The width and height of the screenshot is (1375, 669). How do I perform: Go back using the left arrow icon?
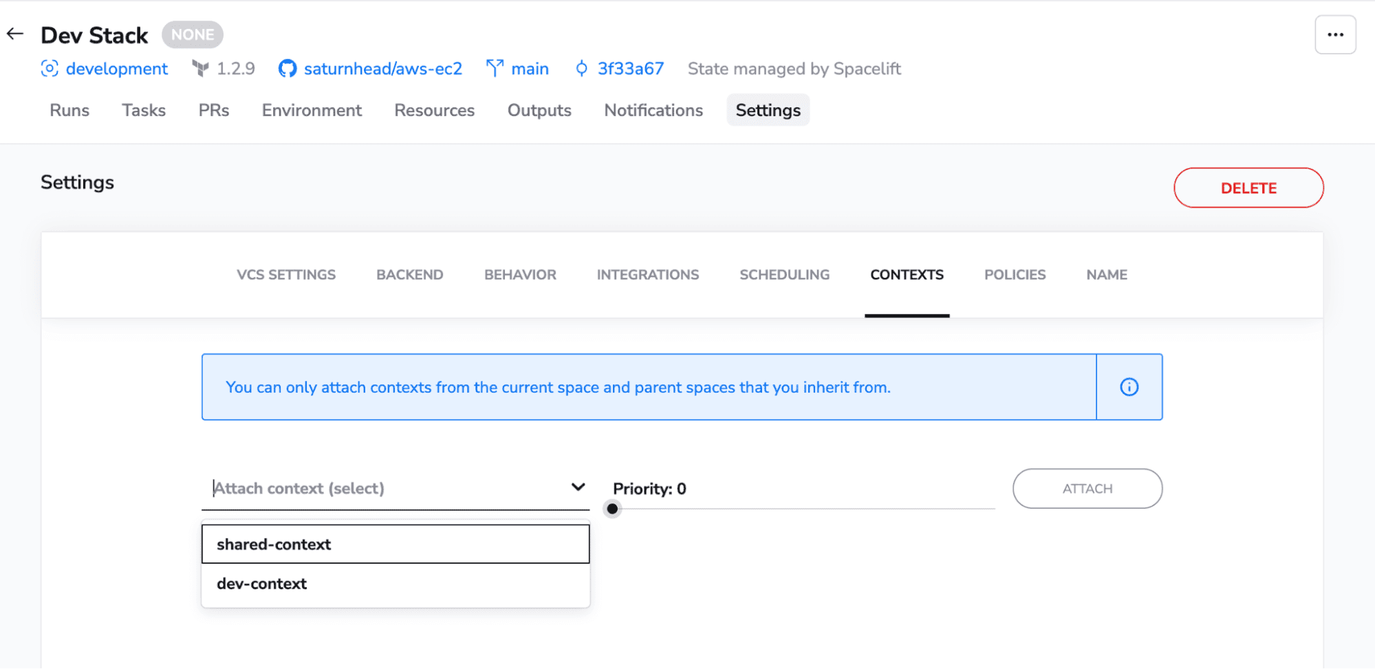pyautogui.click(x=15, y=34)
